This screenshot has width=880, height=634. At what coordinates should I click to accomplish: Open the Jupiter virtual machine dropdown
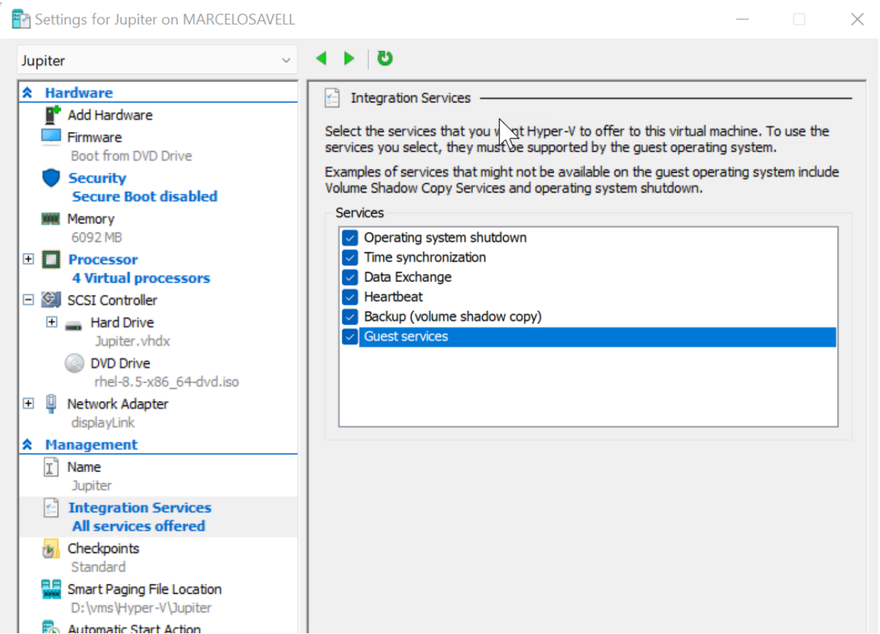coord(286,61)
